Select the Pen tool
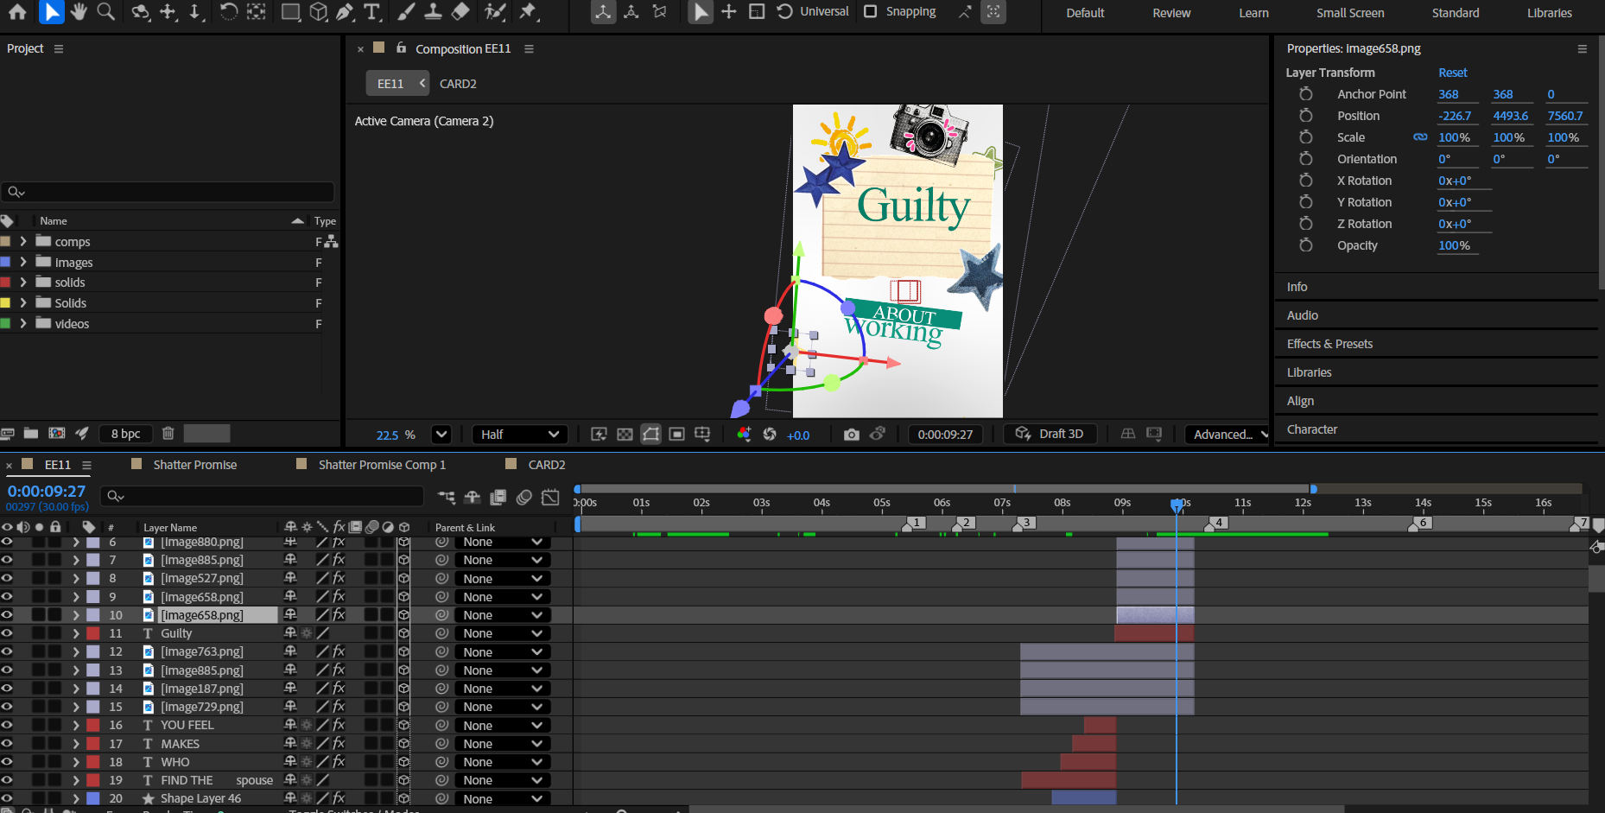Screen dimensions: 1605x813 tap(345, 11)
